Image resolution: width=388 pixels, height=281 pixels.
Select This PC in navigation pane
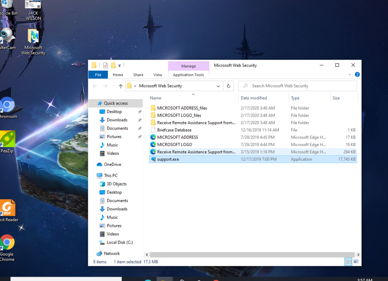pyautogui.click(x=111, y=176)
